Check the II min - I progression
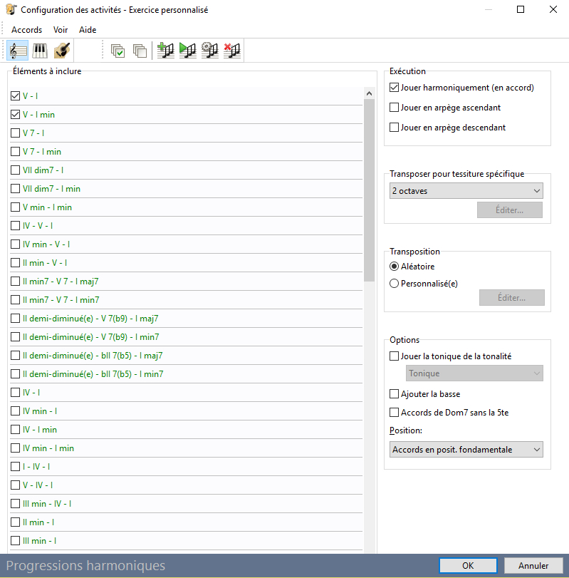 click(x=15, y=522)
